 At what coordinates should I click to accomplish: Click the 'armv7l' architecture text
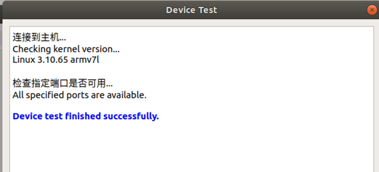coord(85,60)
